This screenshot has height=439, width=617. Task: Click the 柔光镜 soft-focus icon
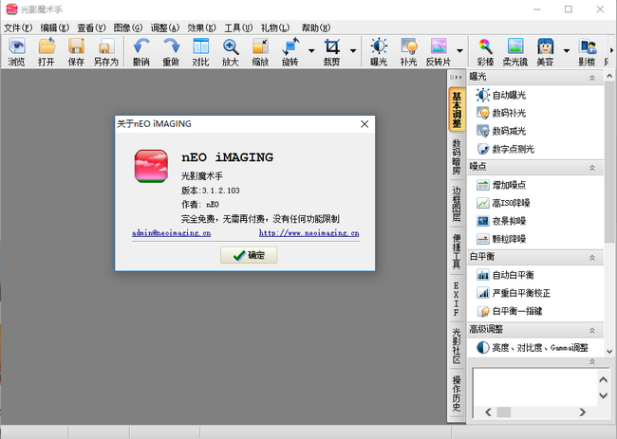pyautogui.click(x=515, y=52)
